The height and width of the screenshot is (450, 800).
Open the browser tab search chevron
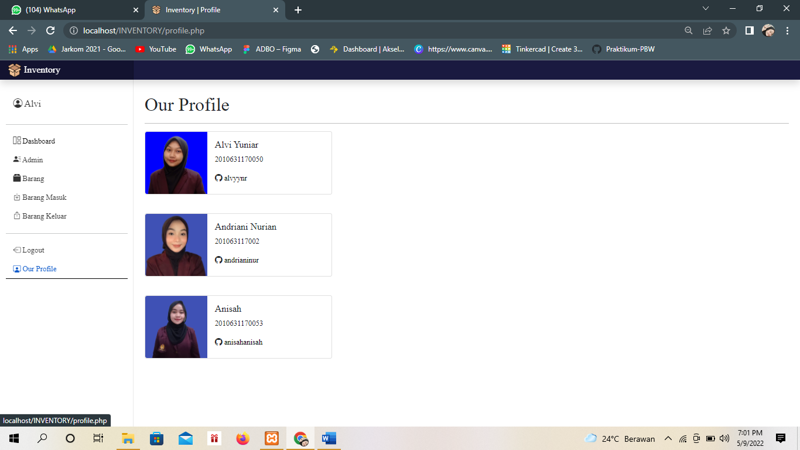pyautogui.click(x=706, y=9)
